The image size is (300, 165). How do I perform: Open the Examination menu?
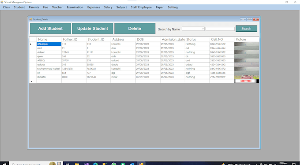point(75,7)
